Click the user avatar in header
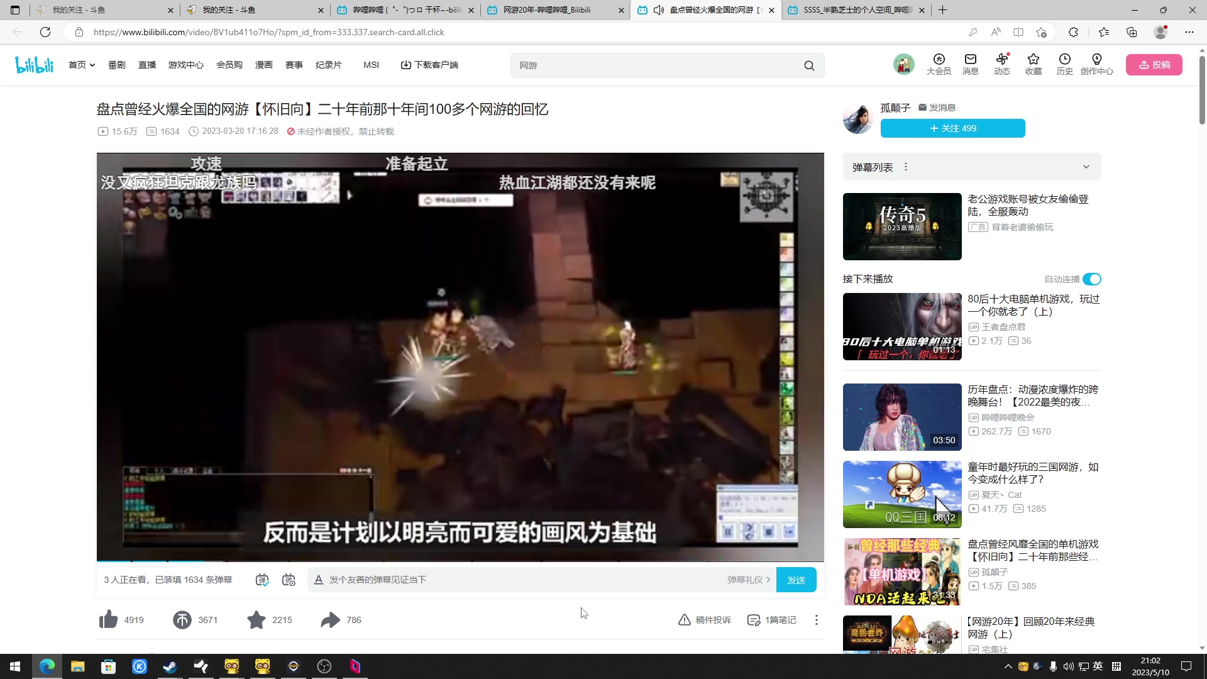 [x=903, y=64]
